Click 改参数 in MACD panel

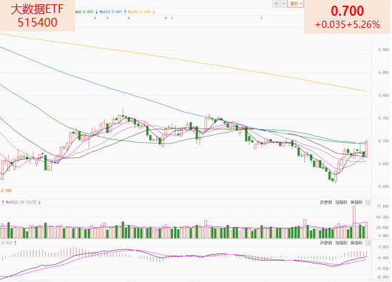pos(326,243)
